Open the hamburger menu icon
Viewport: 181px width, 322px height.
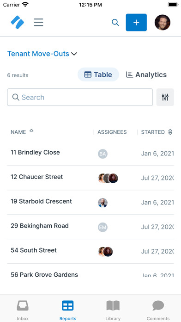pos(38,22)
